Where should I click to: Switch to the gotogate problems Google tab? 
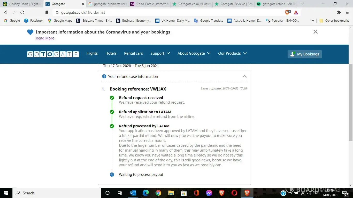click(107, 4)
